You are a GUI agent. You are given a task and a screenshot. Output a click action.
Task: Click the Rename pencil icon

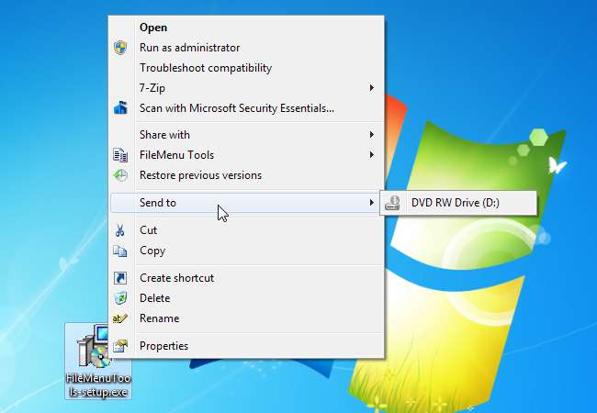point(120,318)
